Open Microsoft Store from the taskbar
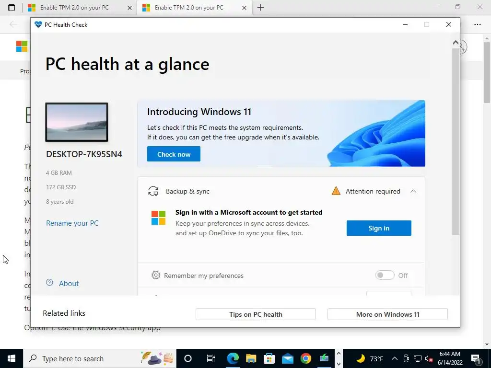Image resolution: width=491 pixels, height=368 pixels. [269, 358]
